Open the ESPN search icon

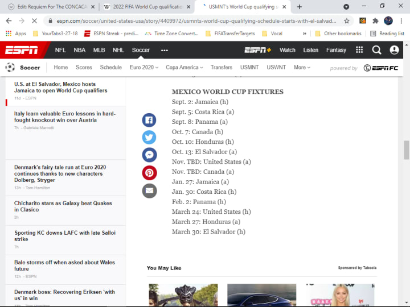click(x=376, y=50)
